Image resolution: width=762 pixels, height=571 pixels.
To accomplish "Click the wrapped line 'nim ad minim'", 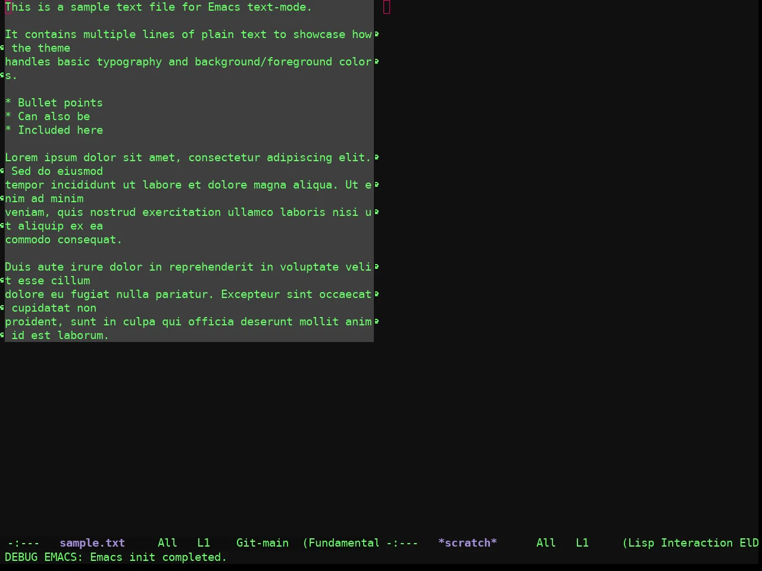I will [45, 199].
